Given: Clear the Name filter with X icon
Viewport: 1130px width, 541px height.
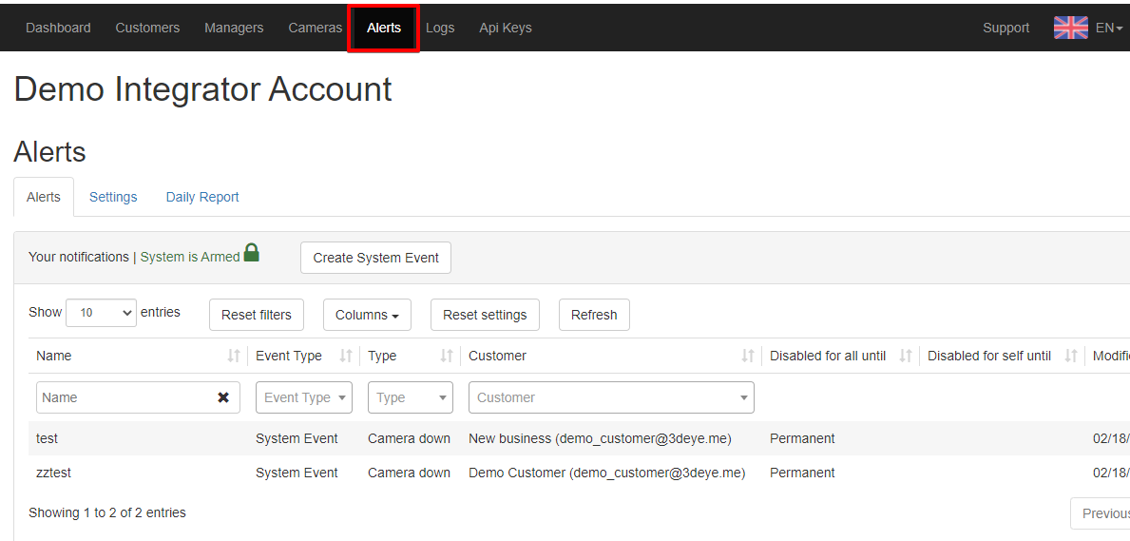Looking at the screenshot, I should [x=223, y=397].
